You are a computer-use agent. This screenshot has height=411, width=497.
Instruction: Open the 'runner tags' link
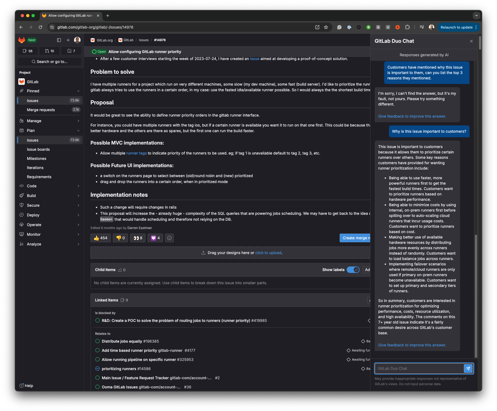[137, 153]
